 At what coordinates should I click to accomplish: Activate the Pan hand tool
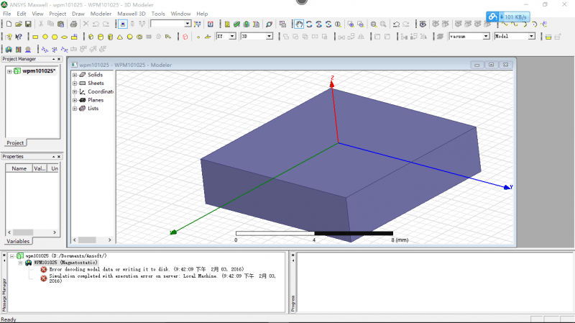299,24
